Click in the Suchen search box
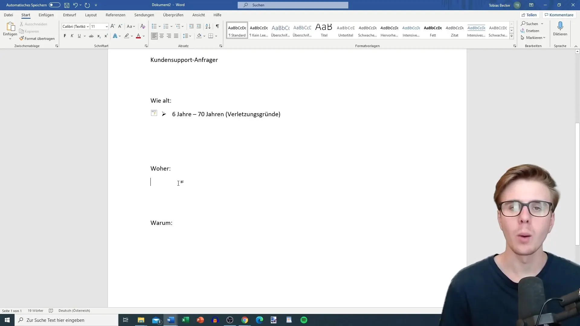Screen dimensions: 580x326 pyautogui.click(x=293, y=5)
